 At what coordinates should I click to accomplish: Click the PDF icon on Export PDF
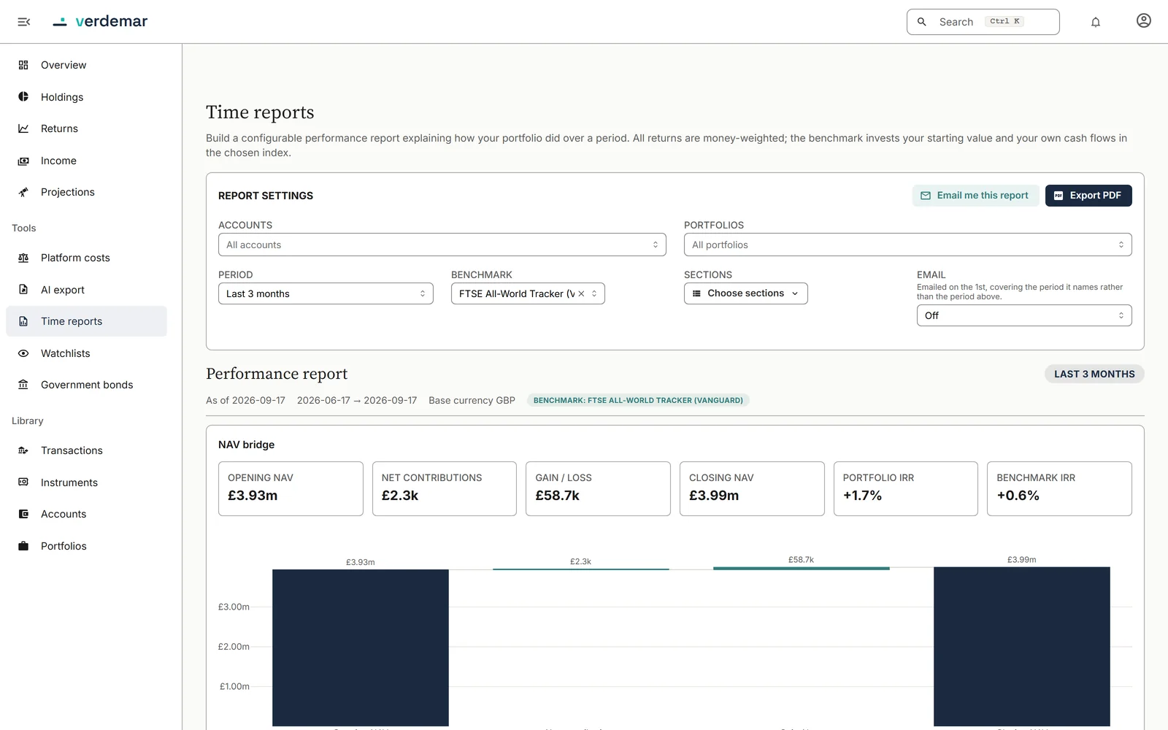click(x=1058, y=196)
